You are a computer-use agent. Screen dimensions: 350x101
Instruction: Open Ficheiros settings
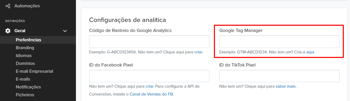[x=25, y=95]
